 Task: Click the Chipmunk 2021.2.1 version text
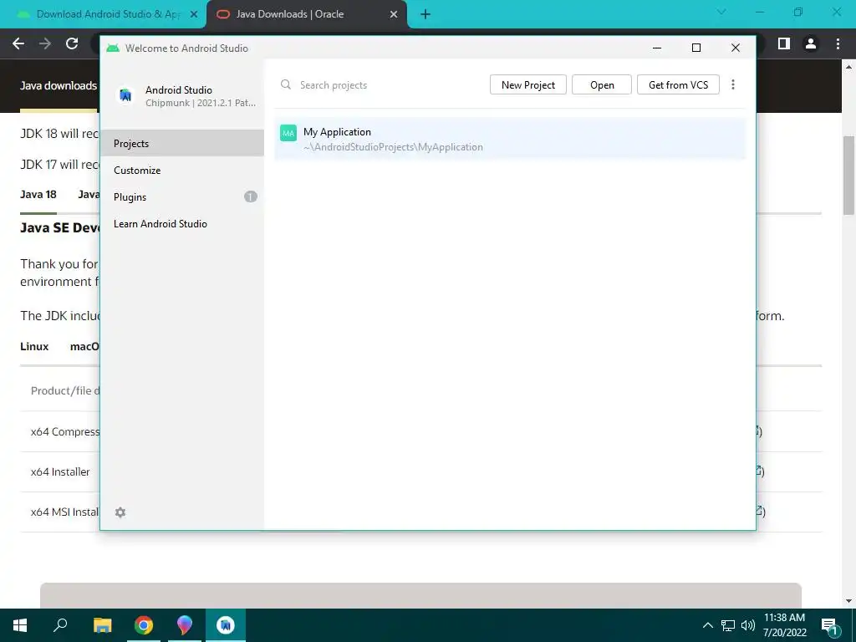(x=201, y=103)
